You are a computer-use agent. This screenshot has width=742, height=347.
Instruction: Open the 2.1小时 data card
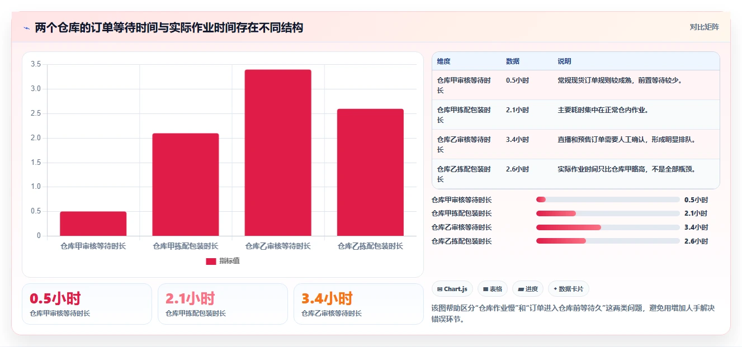tap(223, 304)
